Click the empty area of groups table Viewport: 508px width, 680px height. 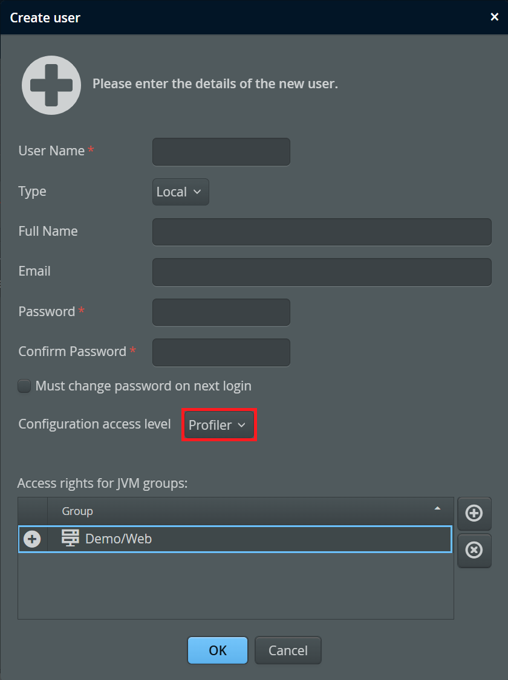pyautogui.click(x=236, y=585)
